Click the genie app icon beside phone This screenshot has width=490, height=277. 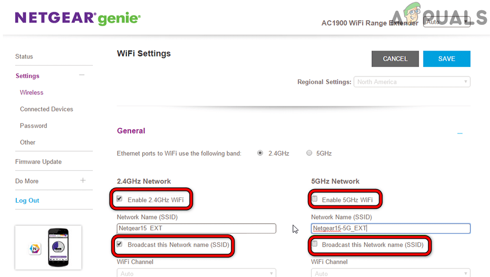(x=35, y=248)
